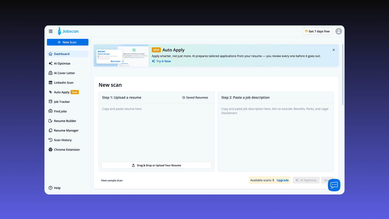
Task: Click the Try It Now link
Action: point(161,61)
